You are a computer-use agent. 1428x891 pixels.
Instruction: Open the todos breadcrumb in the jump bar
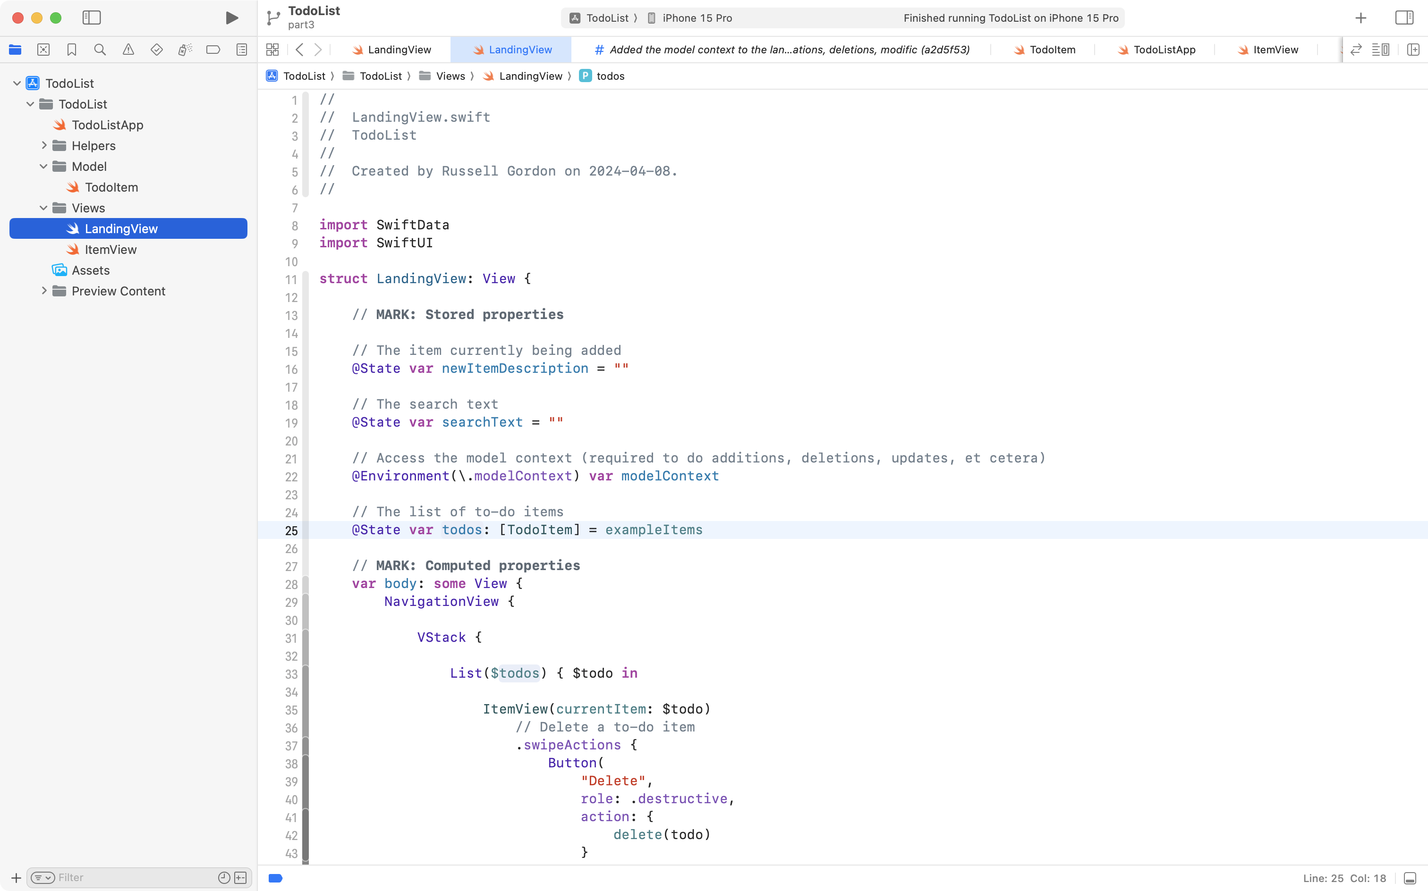point(610,76)
